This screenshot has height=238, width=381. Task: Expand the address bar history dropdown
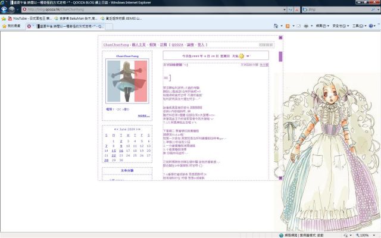[x=285, y=10]
